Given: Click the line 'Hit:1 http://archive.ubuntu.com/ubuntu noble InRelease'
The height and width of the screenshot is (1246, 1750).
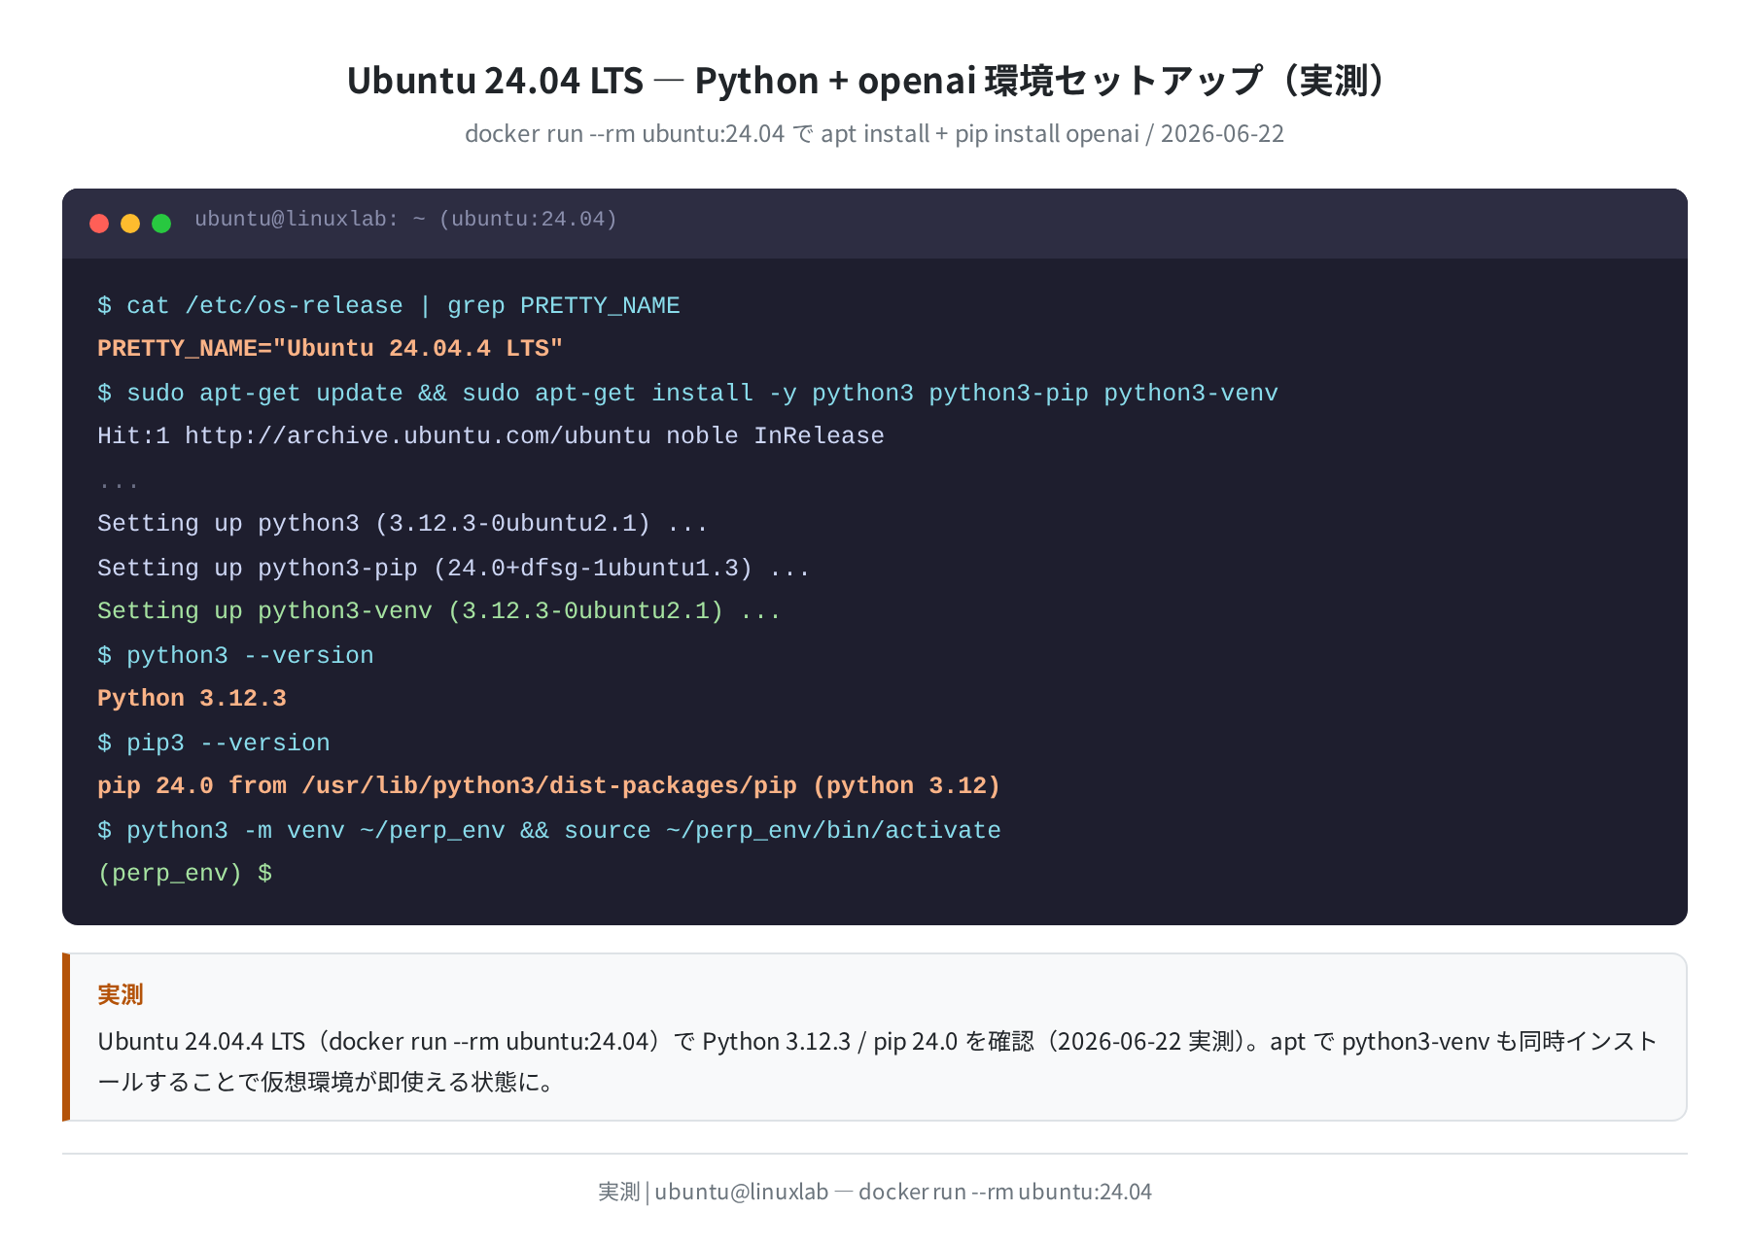Looking at the screenshot, I should 491,436.
